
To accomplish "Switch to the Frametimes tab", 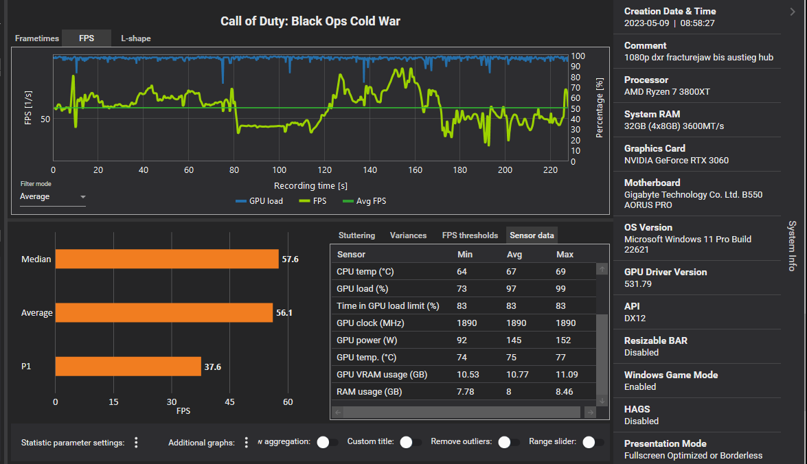I will (x=36, y=38).
